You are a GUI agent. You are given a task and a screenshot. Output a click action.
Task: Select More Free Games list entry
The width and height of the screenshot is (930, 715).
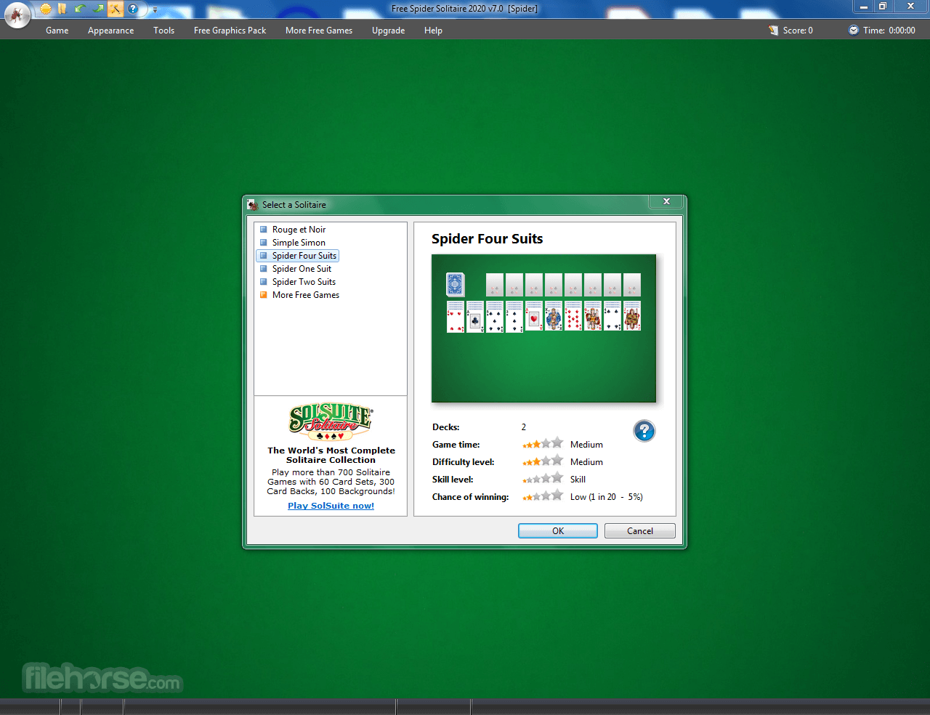[306, 295]
